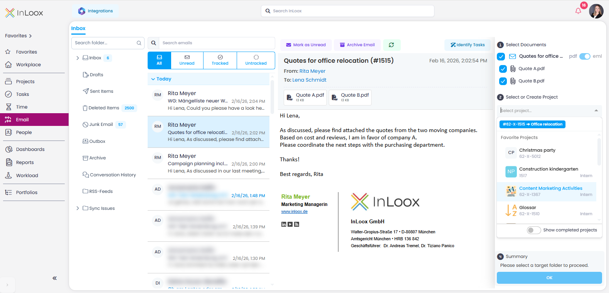Click the Quote A.pdf attachment in the email

[x=305, y=97]
